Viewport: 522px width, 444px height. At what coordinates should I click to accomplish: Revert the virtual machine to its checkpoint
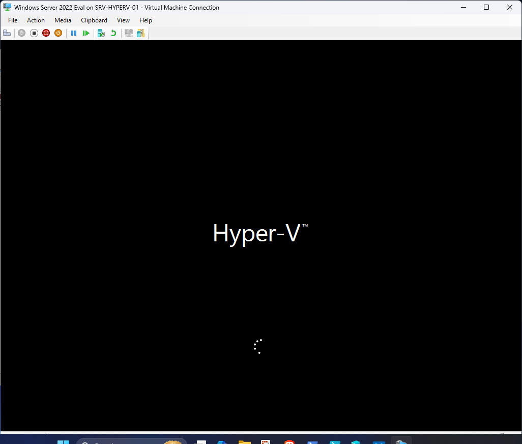[x=113, y=33]
